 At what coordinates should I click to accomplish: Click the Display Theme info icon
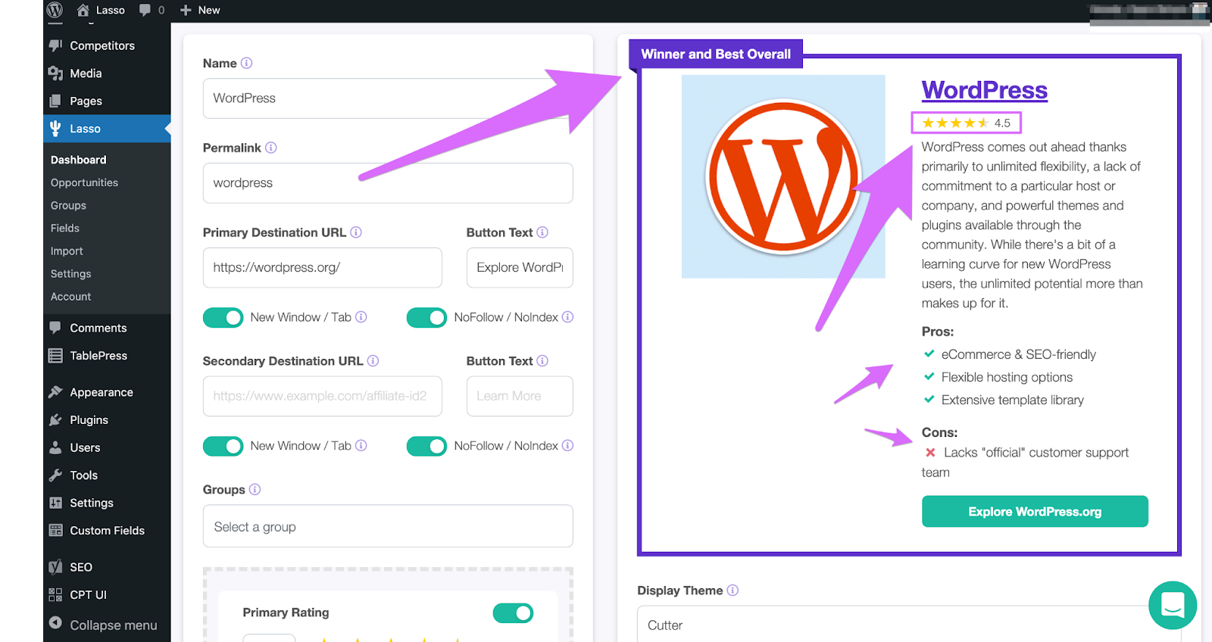[733, 591]
